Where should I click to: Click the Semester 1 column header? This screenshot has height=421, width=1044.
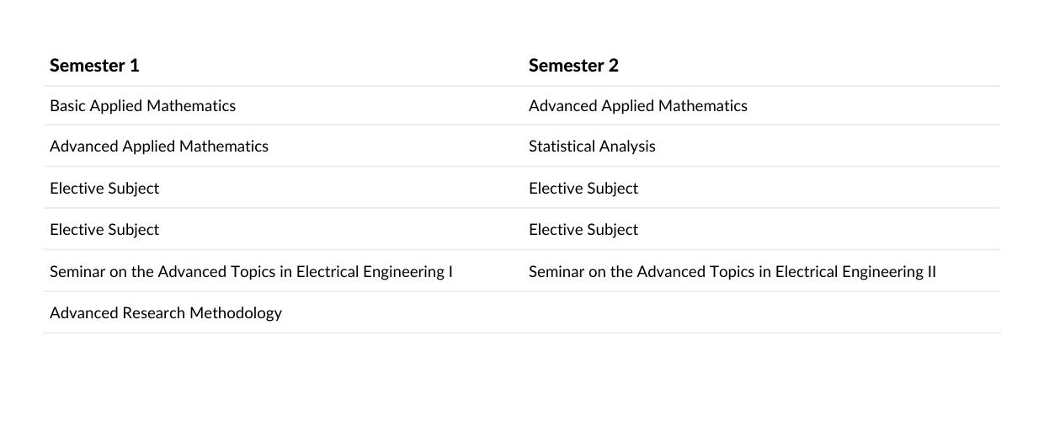pyautogui.click(x=94, y=66)
